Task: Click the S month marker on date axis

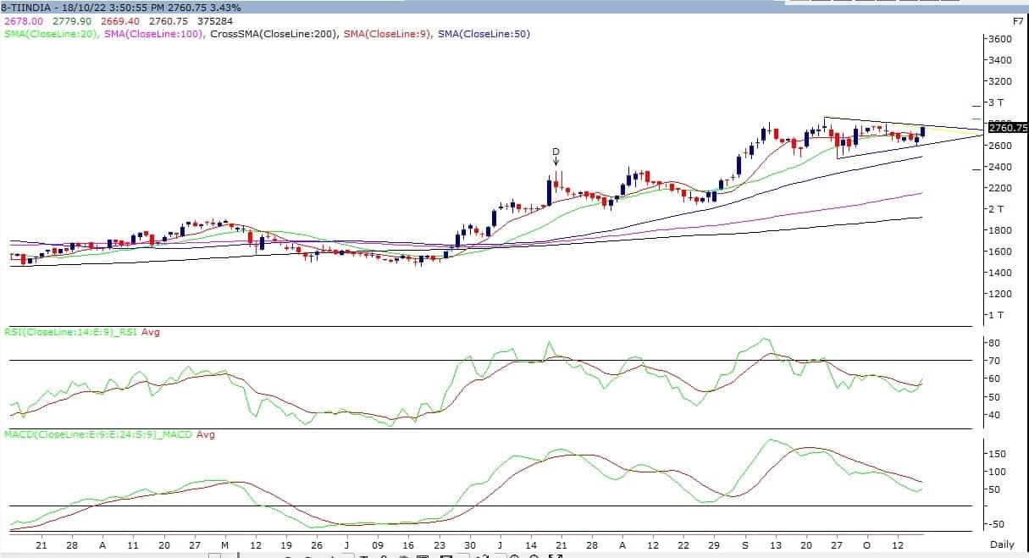Action: coord(744,545)
